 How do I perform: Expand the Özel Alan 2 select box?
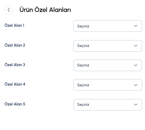(x=108, y=46)
